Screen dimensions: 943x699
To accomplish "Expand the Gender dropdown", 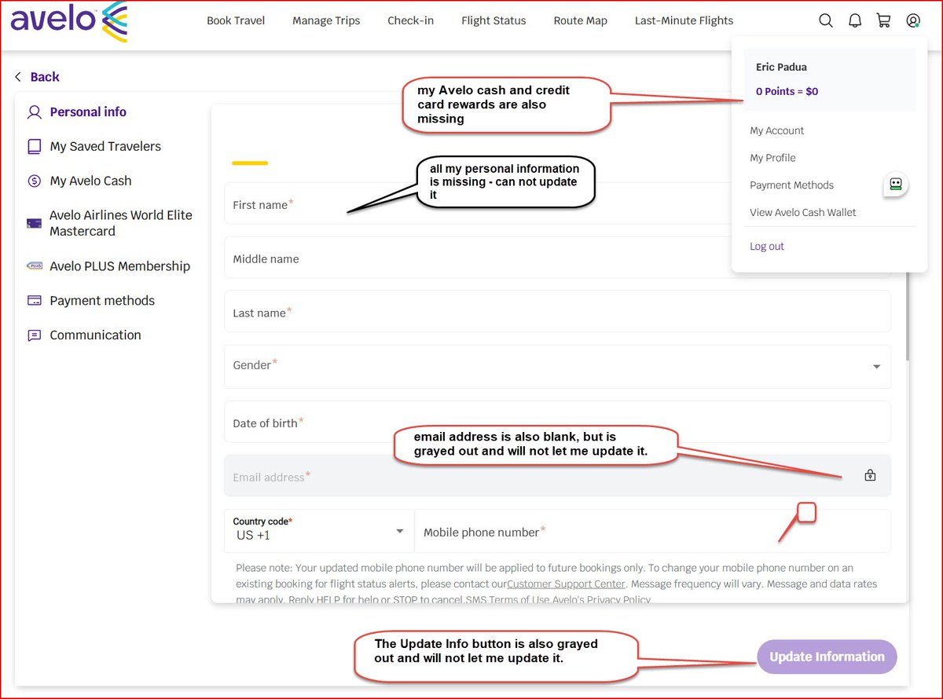I will point(557,367).
